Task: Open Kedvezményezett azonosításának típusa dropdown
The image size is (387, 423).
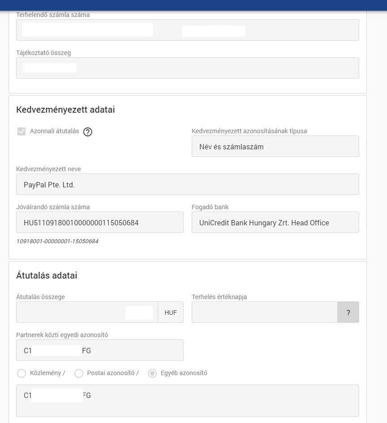Action: [x=275, y=147]
